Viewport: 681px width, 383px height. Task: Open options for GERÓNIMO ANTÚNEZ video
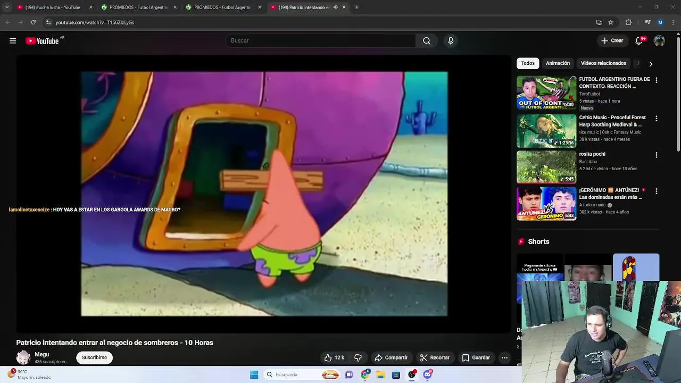[656, 191]
